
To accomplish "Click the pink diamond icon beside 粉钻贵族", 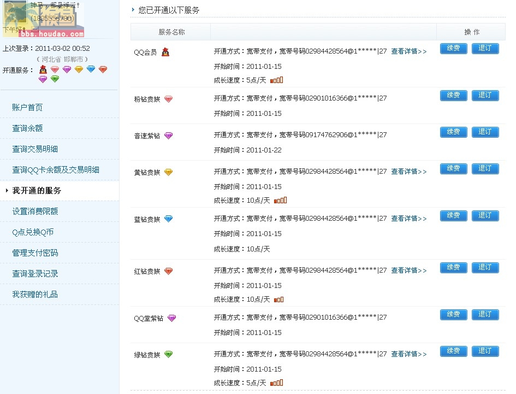I will coord(169,99).
